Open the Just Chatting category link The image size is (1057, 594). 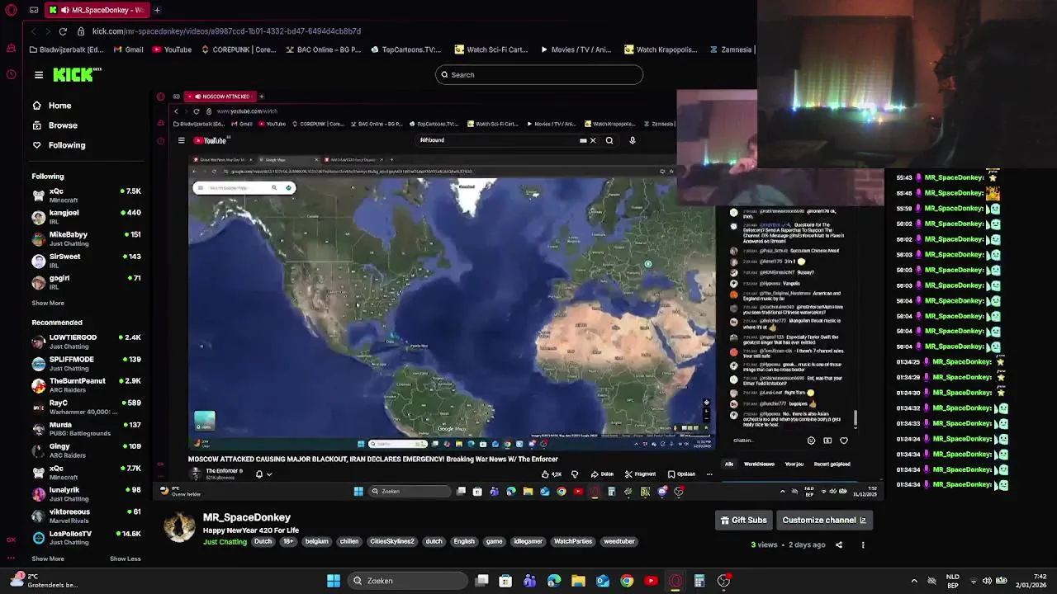click(x=225, y=542)
